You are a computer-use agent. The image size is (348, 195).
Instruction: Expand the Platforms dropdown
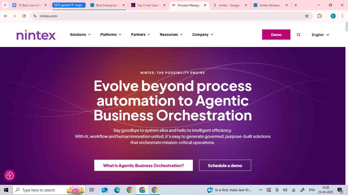[x=111, y=35]
